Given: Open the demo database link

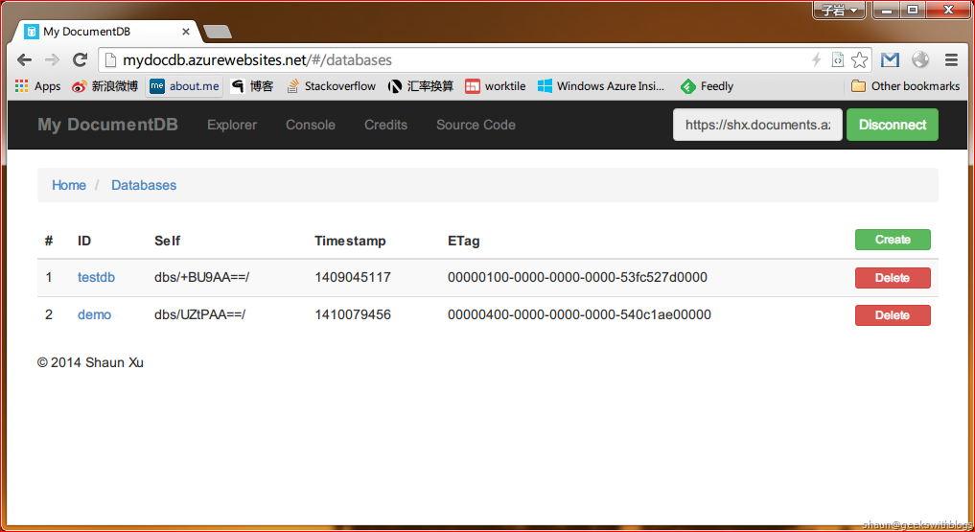Looking at the screenshot, I should 94,314.
